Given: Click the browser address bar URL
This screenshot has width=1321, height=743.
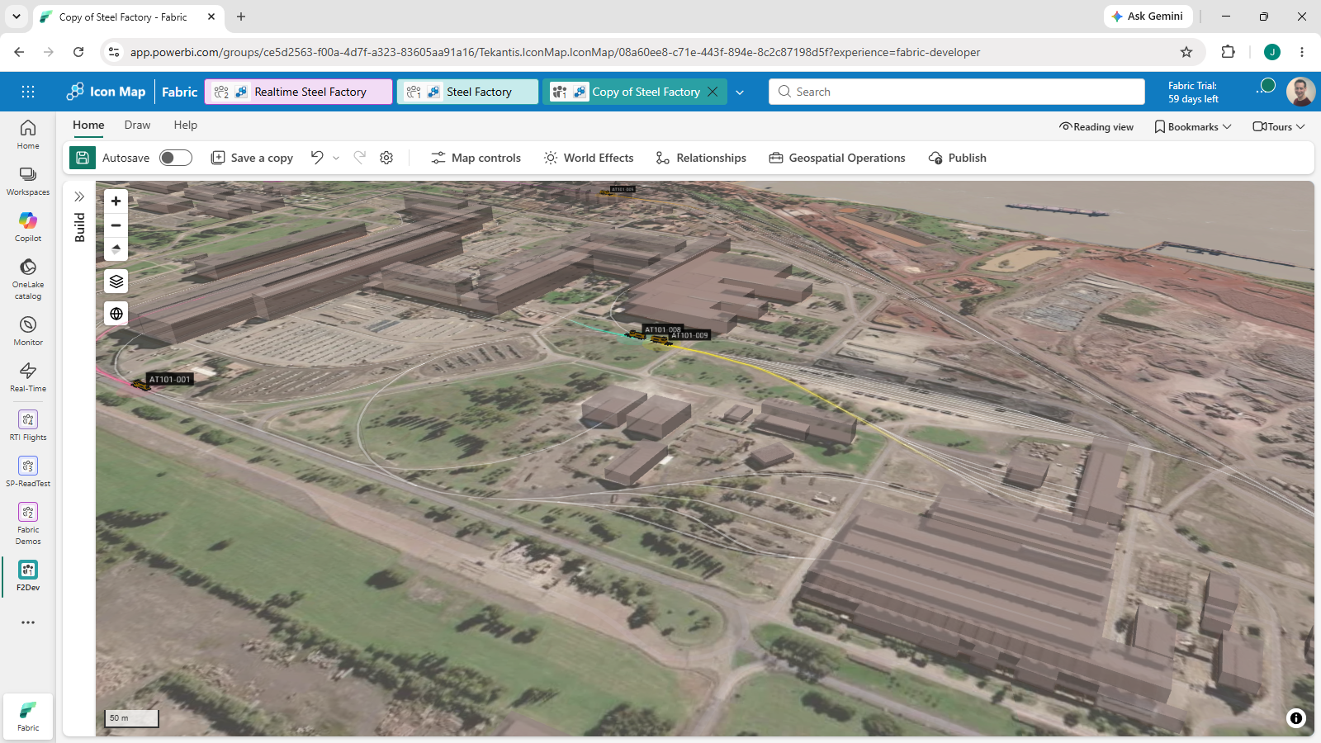Looking at the screenshot, I should (555, 52).
